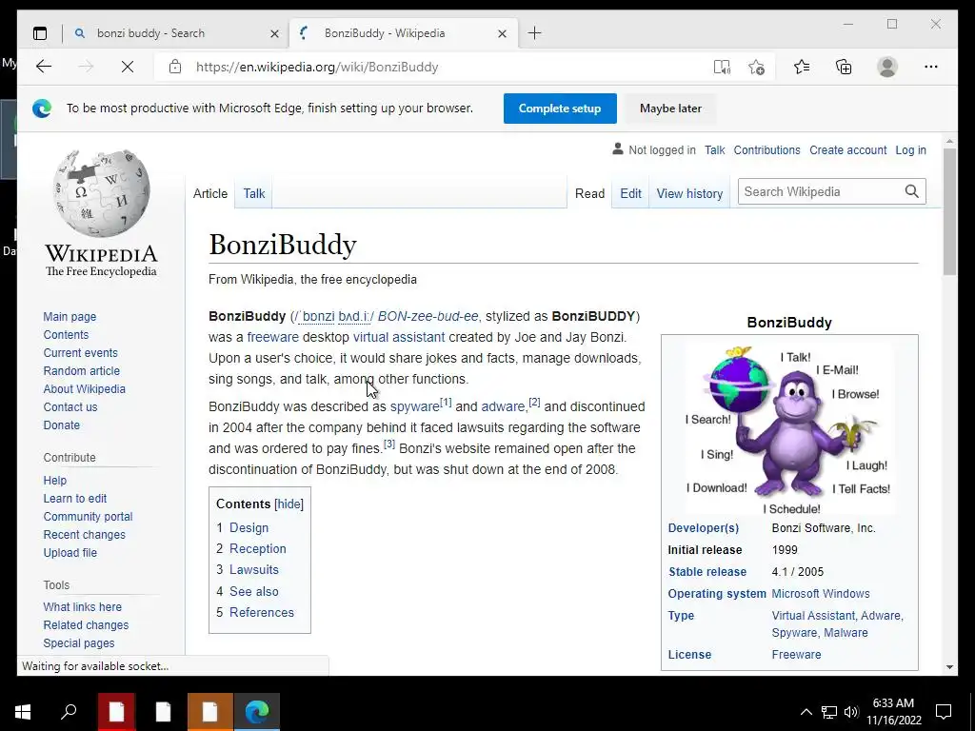This screenshot has height=731, width=975.
Task: Open the spyware link in the article text
Action: coord(415,406)
